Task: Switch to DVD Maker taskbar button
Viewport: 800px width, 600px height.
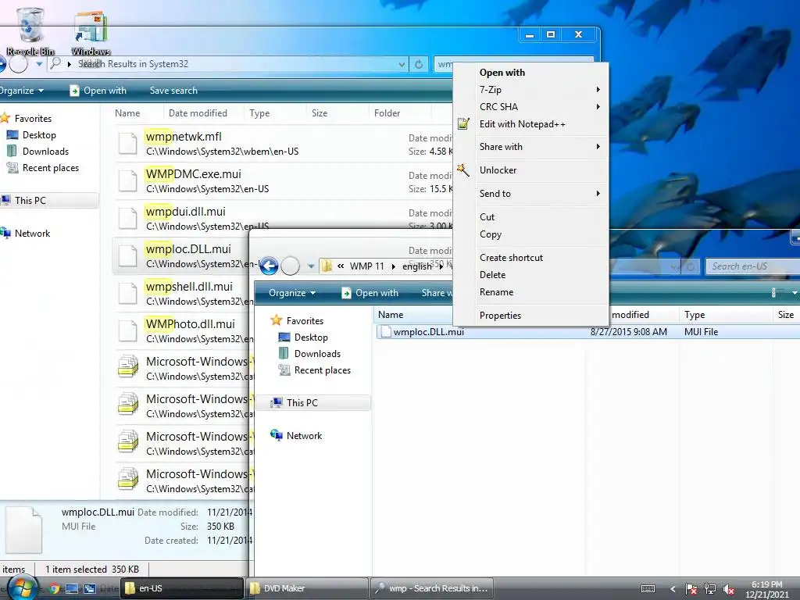Action: [x=307, y=588]
